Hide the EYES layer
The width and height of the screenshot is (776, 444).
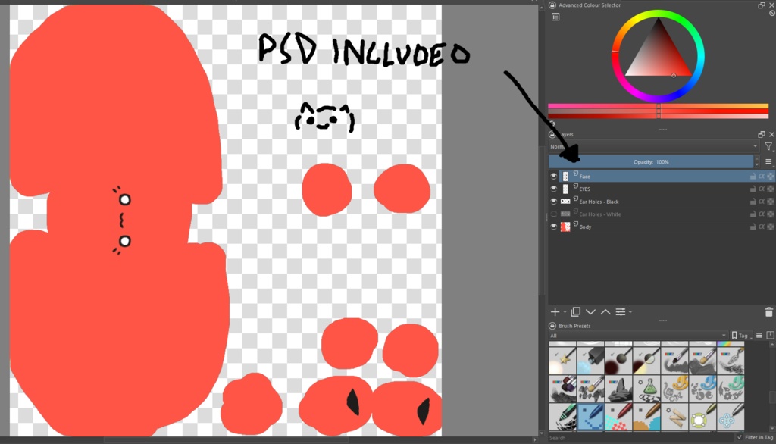(554, 189)
